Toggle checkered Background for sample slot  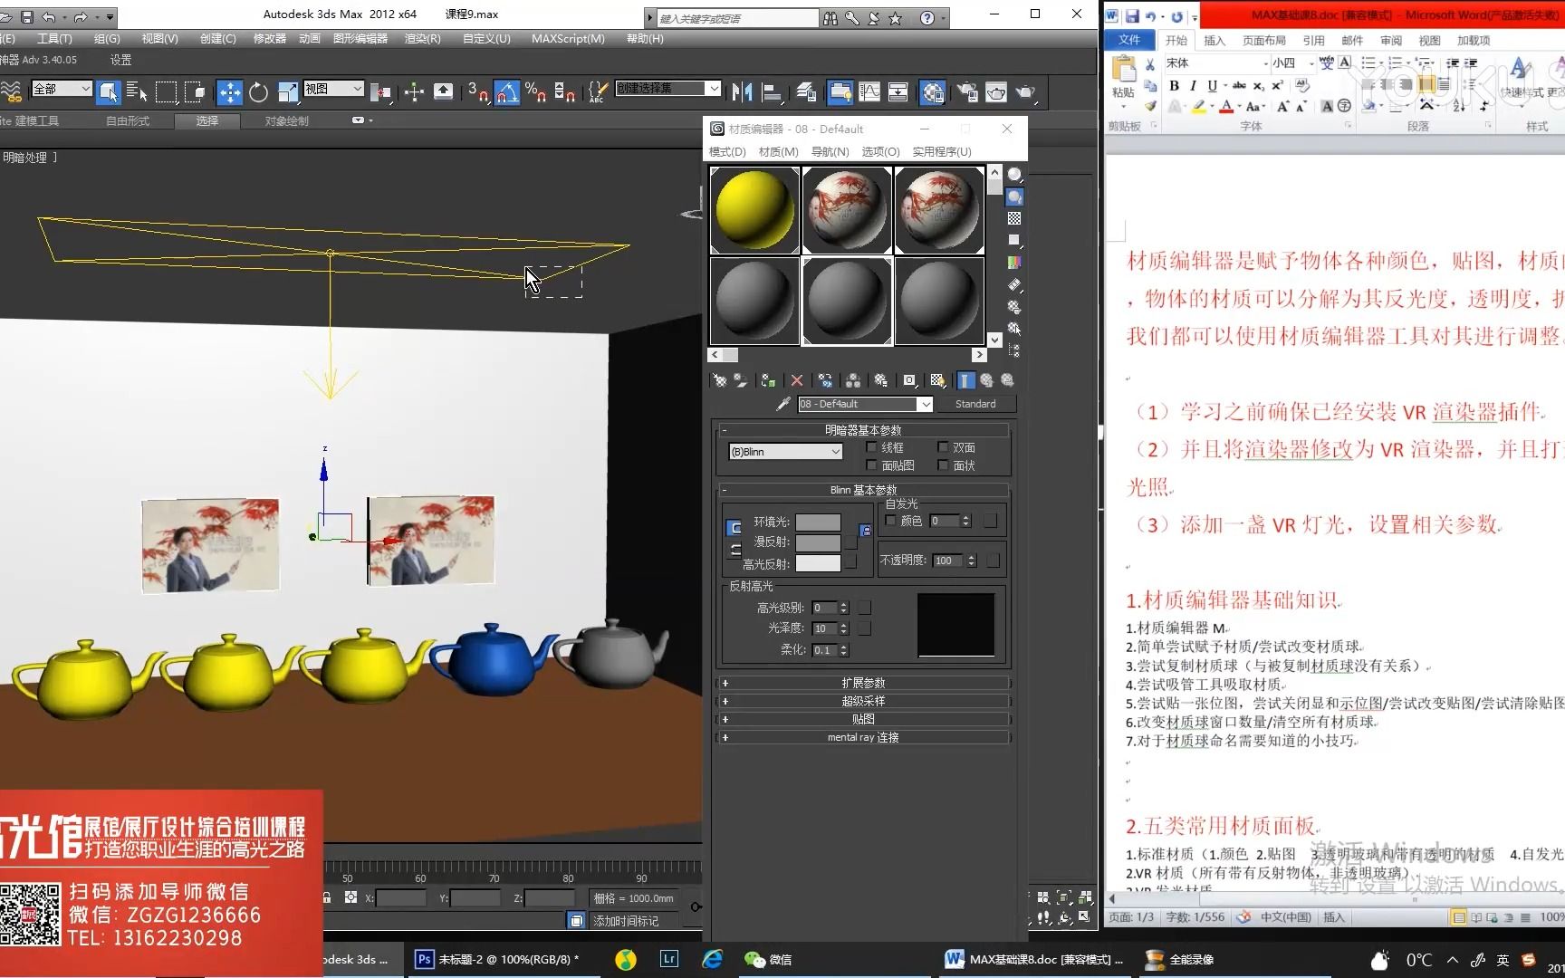[x=1014, y=218]
